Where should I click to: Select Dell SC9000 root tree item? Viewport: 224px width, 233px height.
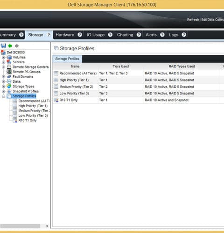click(15, 52)
